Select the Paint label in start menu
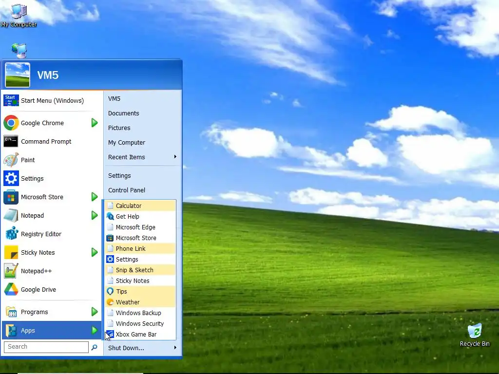The height and width of the screenshot is (374, 499). point(28,160)
